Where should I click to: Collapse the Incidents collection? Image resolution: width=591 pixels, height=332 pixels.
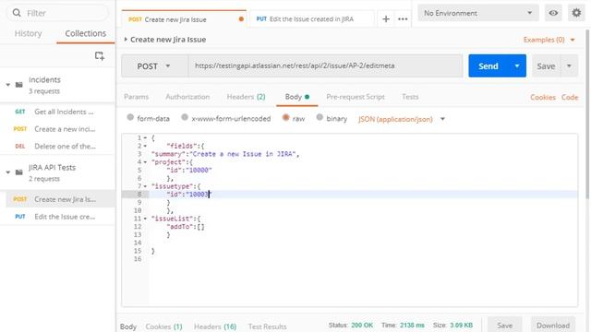pos(8,85)
